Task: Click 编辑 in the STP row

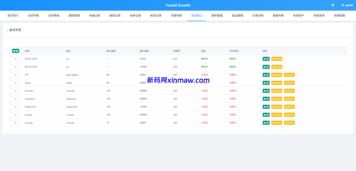Action: (266, 75)
